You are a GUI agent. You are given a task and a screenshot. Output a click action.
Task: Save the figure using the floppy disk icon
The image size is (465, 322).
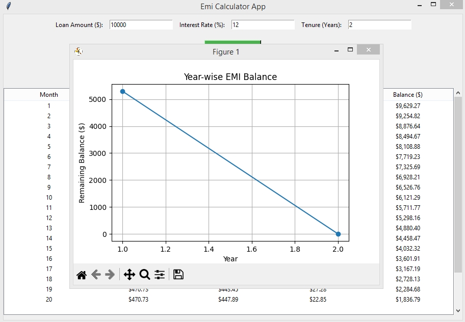(x=178, y=275)
